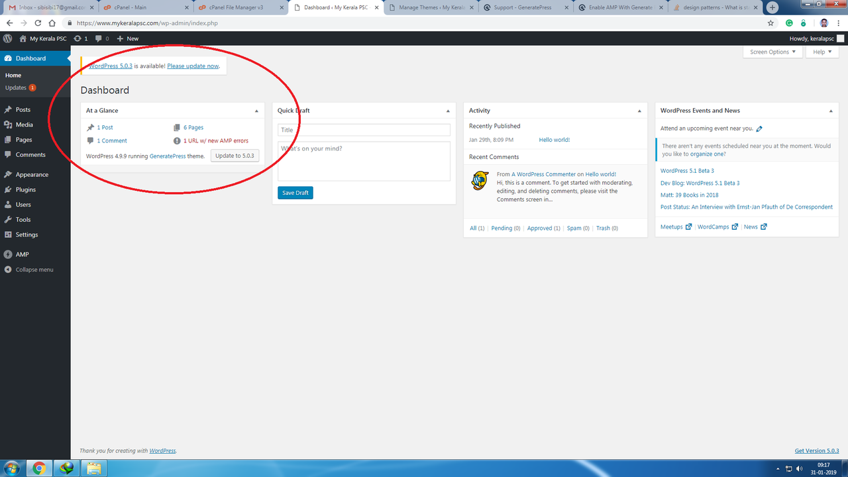The height and width of the screenshot is (477, 848).
Task: Click Please update now link
Action: pyautogui.click(x=193, y=66)
